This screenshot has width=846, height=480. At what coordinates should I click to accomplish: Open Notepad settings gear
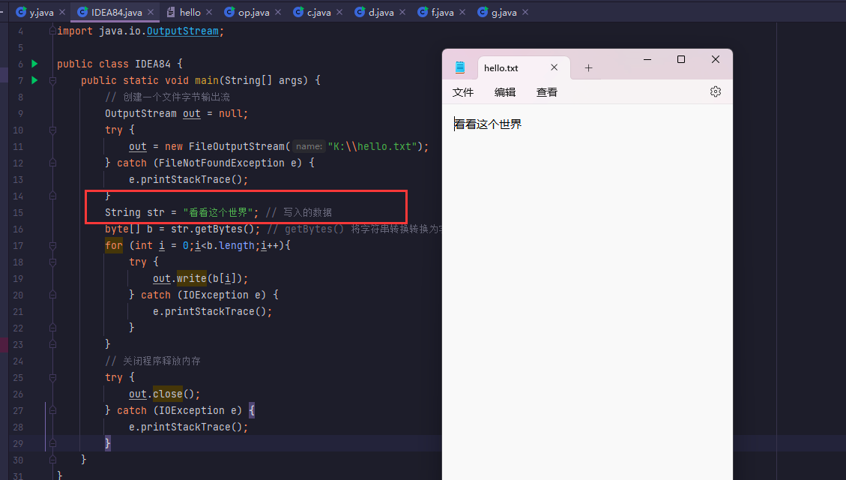pos(715,91)
